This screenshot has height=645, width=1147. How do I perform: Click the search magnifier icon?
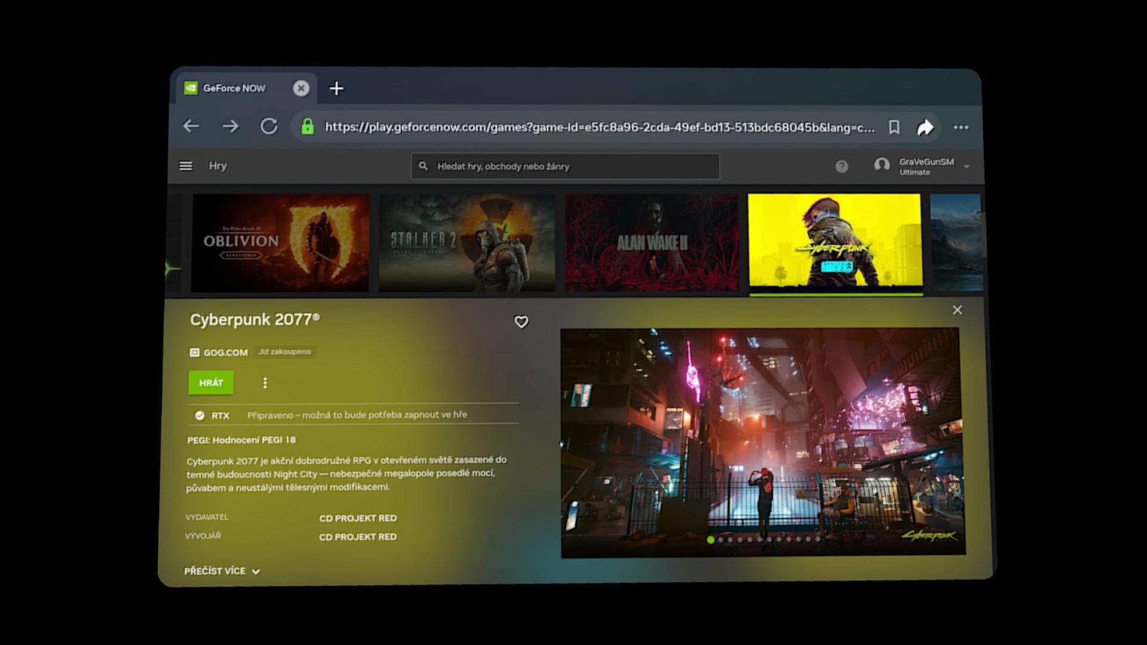click(423, 165)
